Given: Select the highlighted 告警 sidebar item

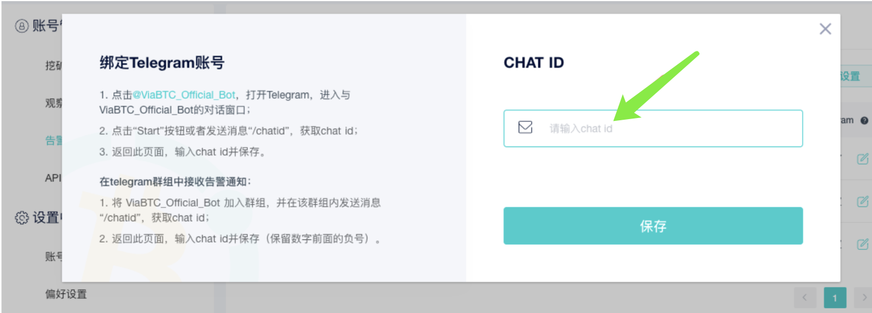Looking at the screenshot, I should pyautogui.click(x=53, y=140).
